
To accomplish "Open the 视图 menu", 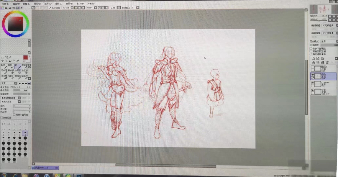I will click(x=69, y=4).
